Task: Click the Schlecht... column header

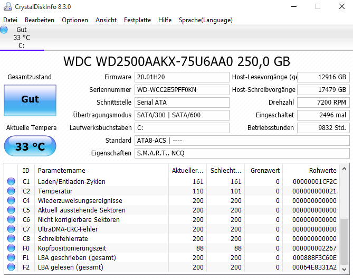Action: pyautogui.click(x=226, y=171)
